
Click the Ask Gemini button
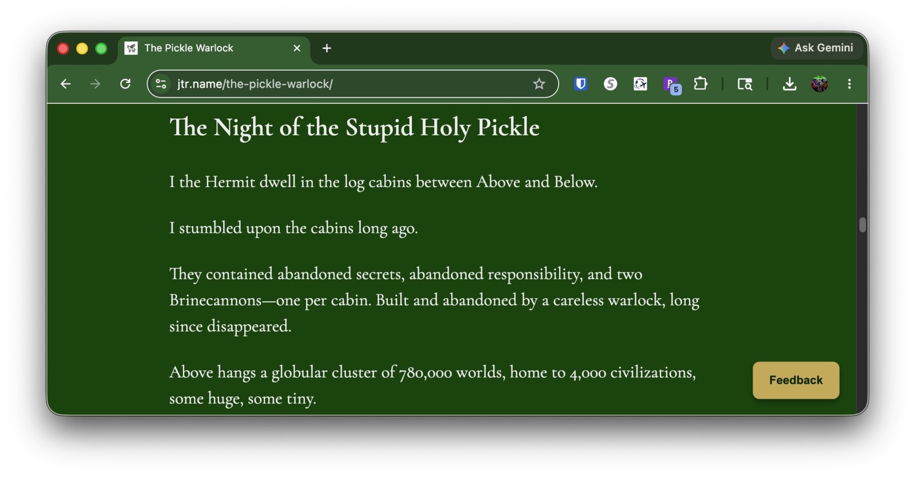816,48
